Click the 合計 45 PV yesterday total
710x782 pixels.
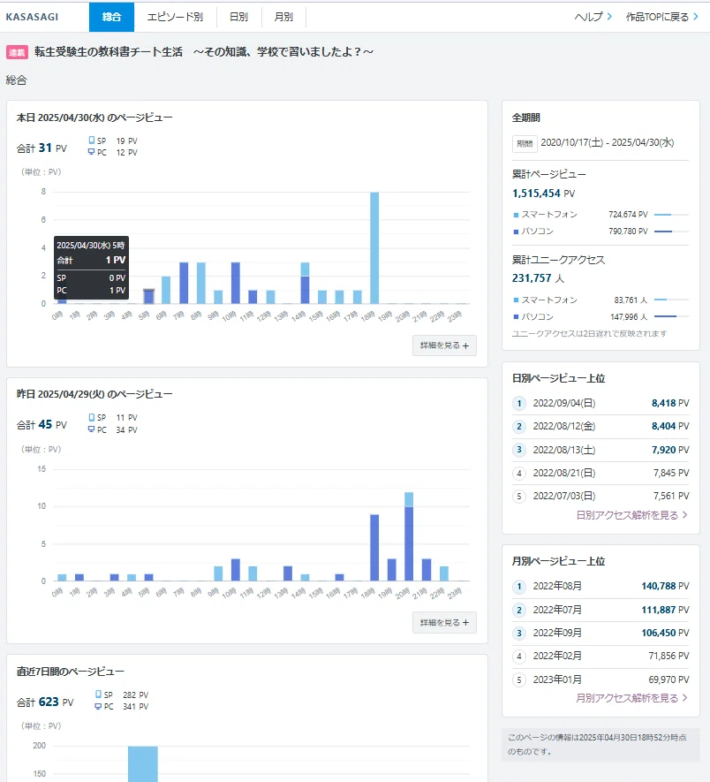[42, 425]
